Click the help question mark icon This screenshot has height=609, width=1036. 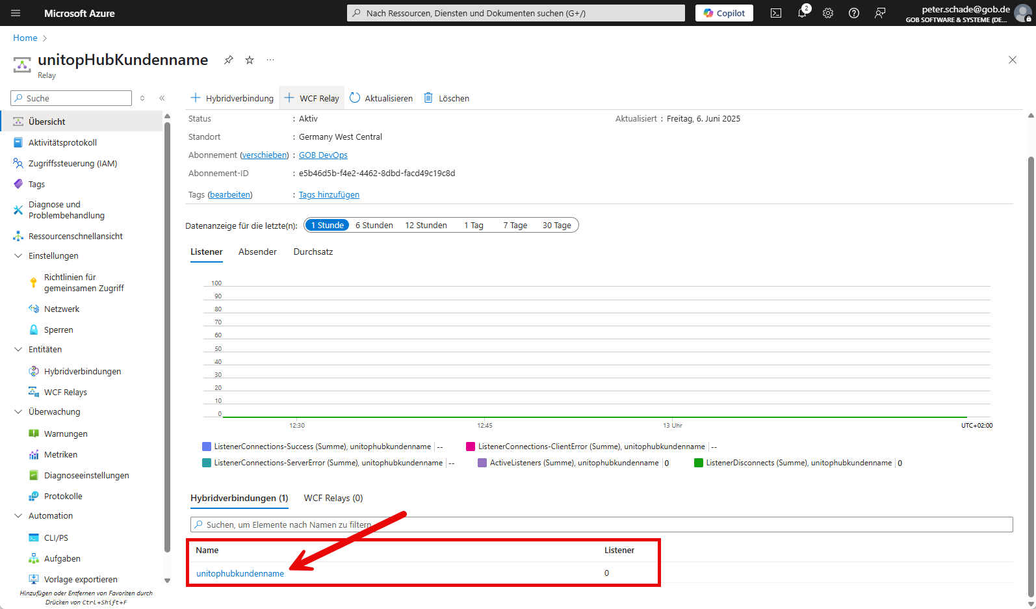[854, 13]
